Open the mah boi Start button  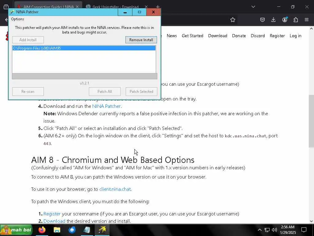16,230
